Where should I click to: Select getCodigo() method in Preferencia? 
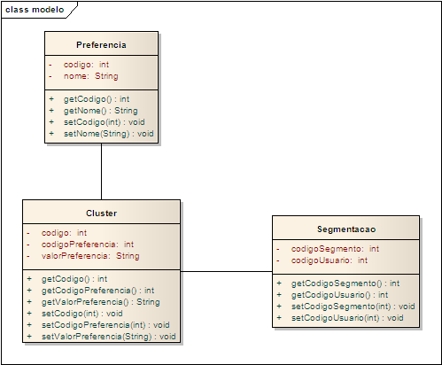tap(97, 99)
